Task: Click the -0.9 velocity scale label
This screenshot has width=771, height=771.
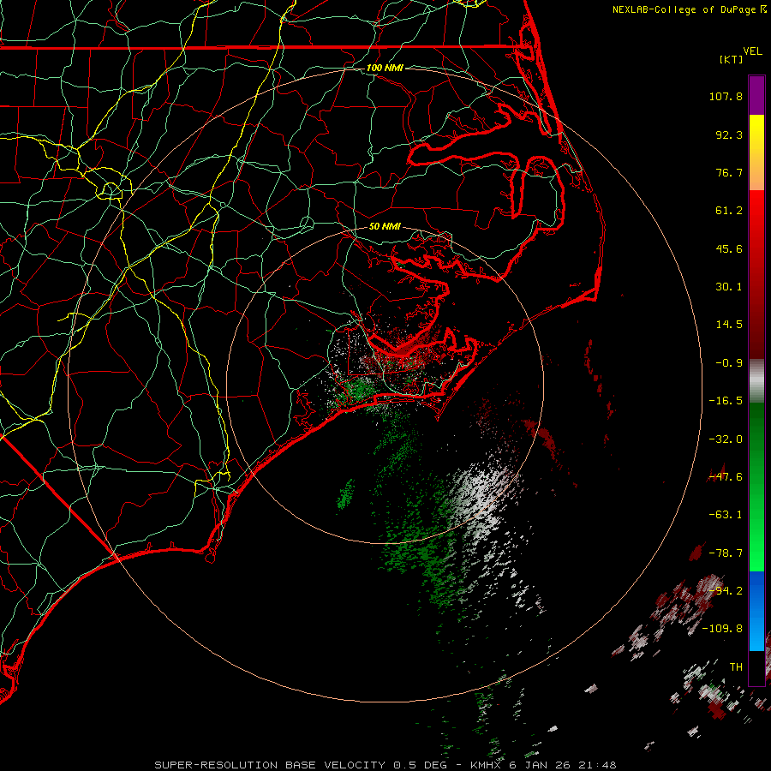Action: tap(729, 363)
